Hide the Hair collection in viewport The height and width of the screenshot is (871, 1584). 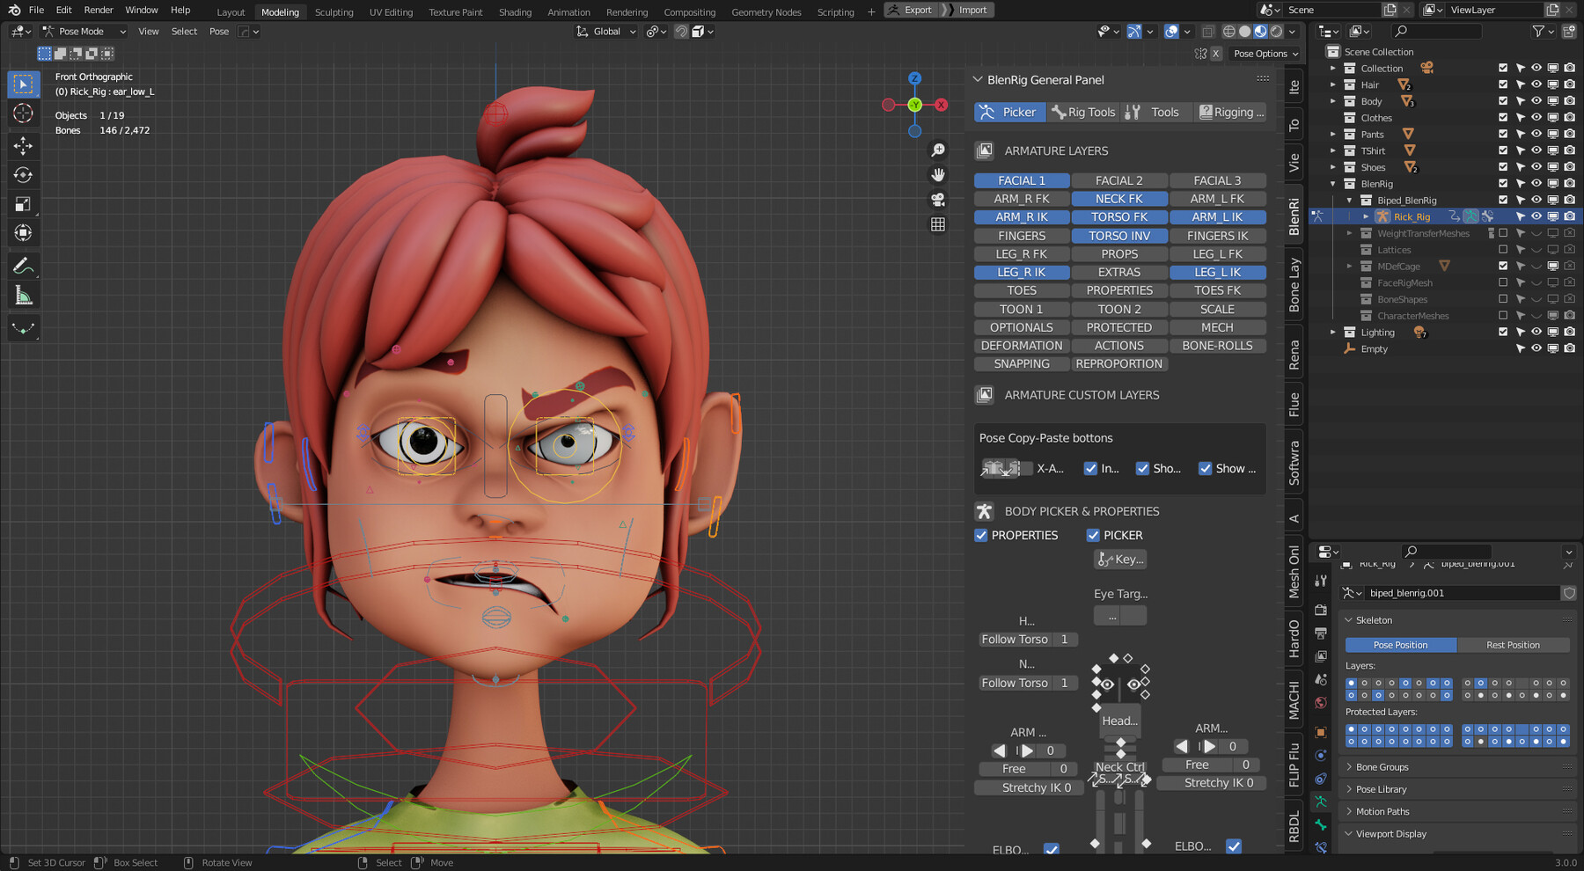click(1536, 84)
